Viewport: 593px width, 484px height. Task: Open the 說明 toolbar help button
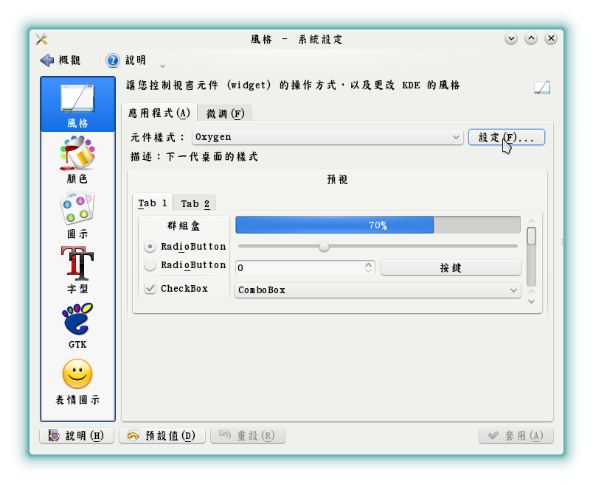point(126,60)
